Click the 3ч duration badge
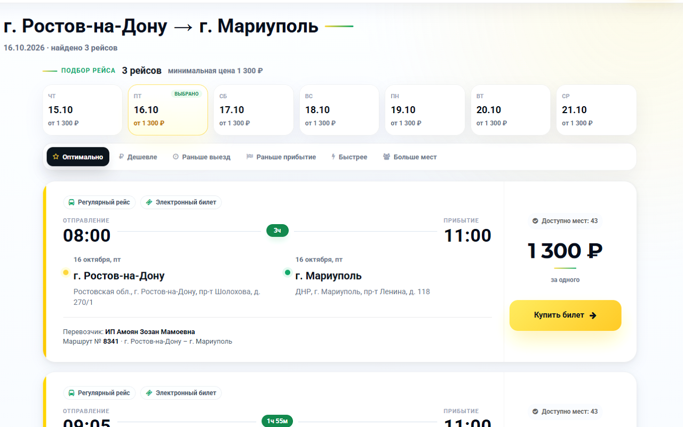 [277, 231]
